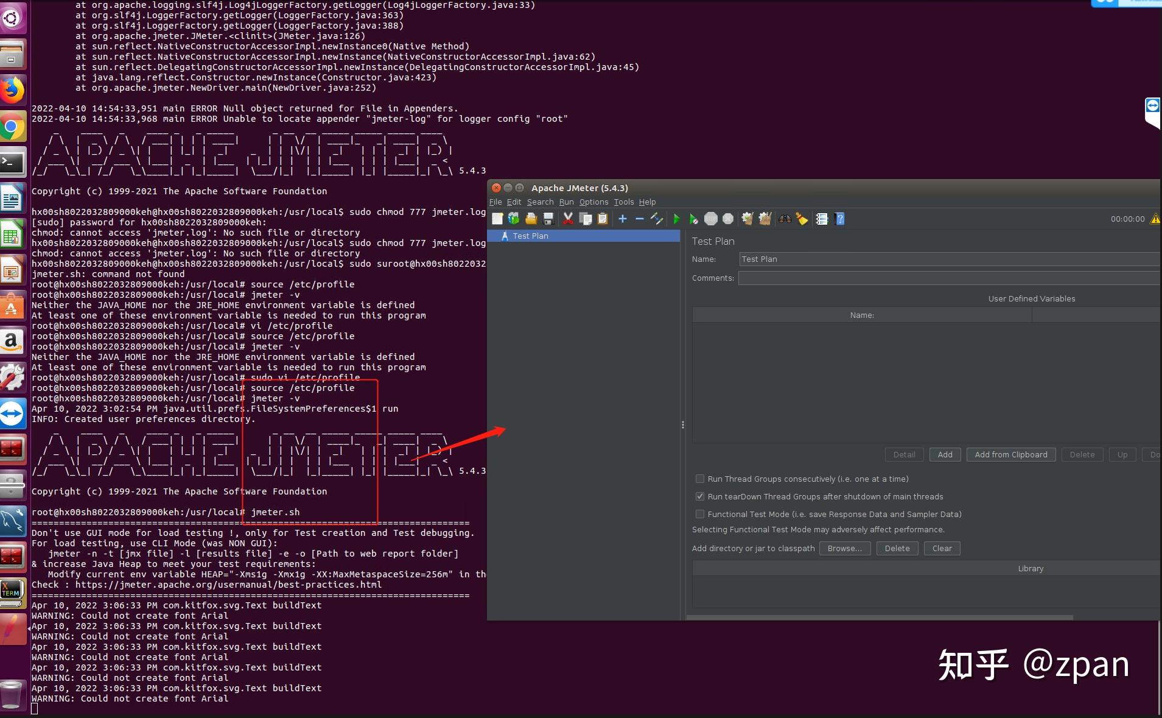Click the split pane divider handle dots
The width and height of the screenshot is (1162, 718).
click(682, 424)
